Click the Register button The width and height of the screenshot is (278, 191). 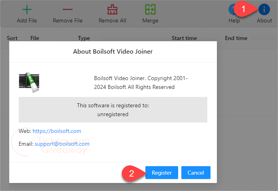tap(161, 173)
